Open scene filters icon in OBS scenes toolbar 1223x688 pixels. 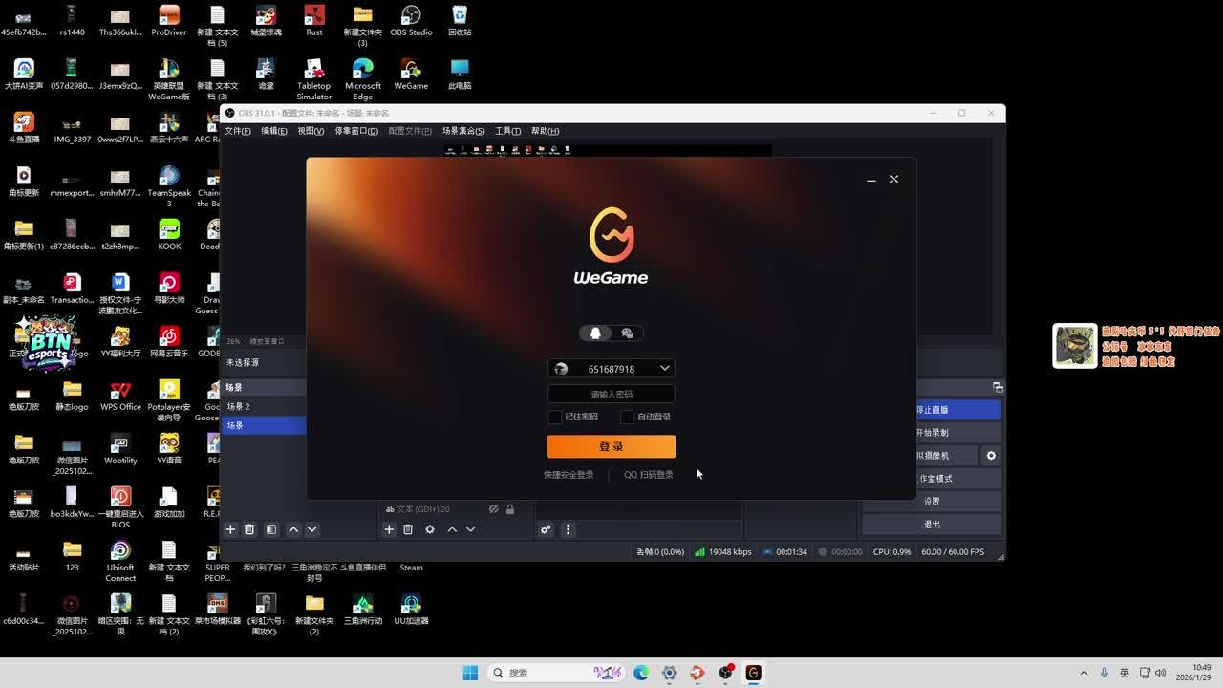coord(271,529)
